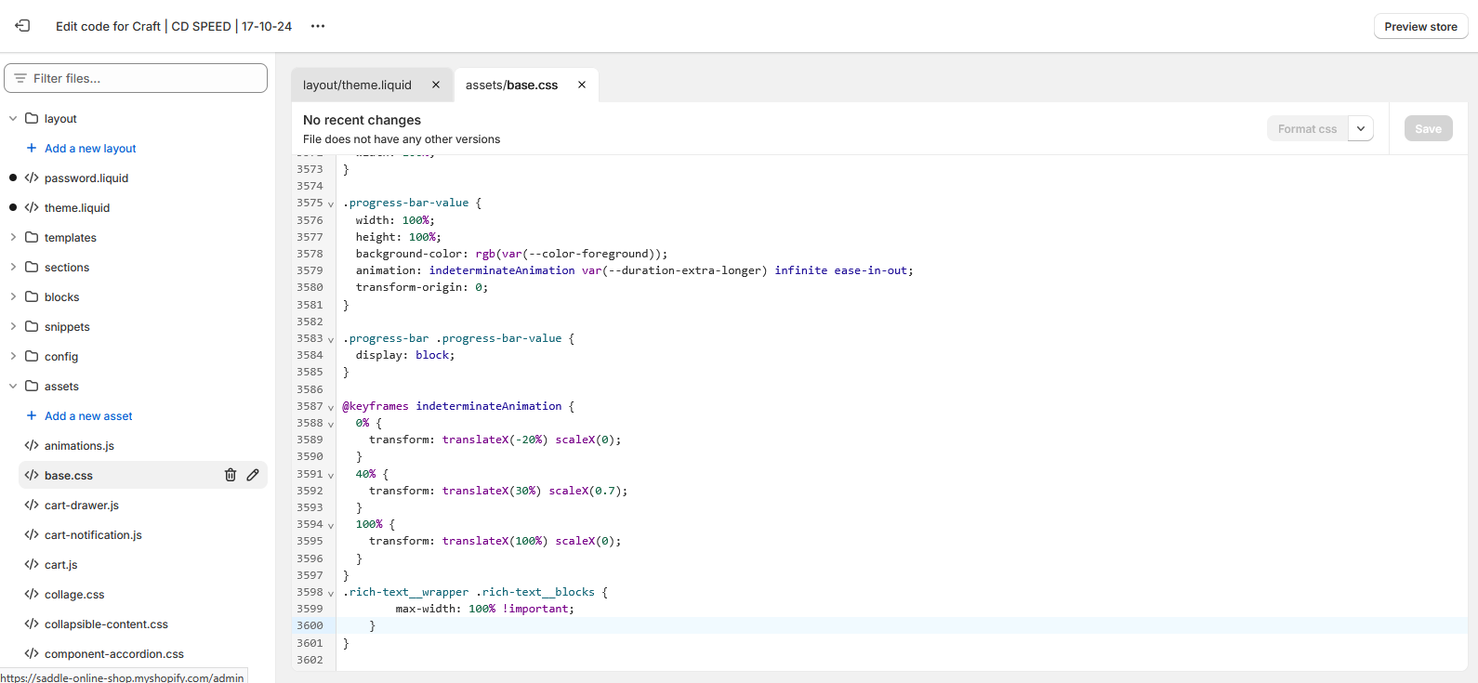The image size is (1478, 683).
Task: Close the layout/theme.liquid tab
Action: tap(436, 85)
